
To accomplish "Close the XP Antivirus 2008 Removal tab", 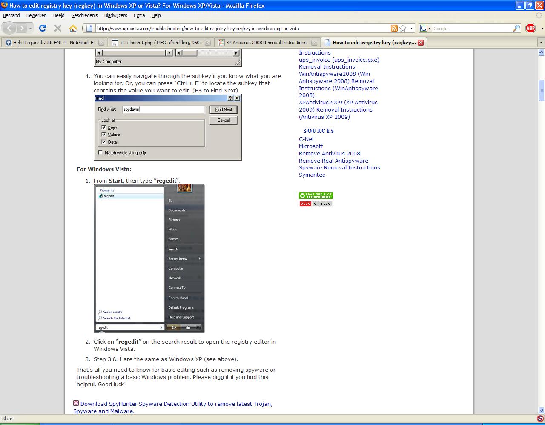I will click(x=314, y=43).
